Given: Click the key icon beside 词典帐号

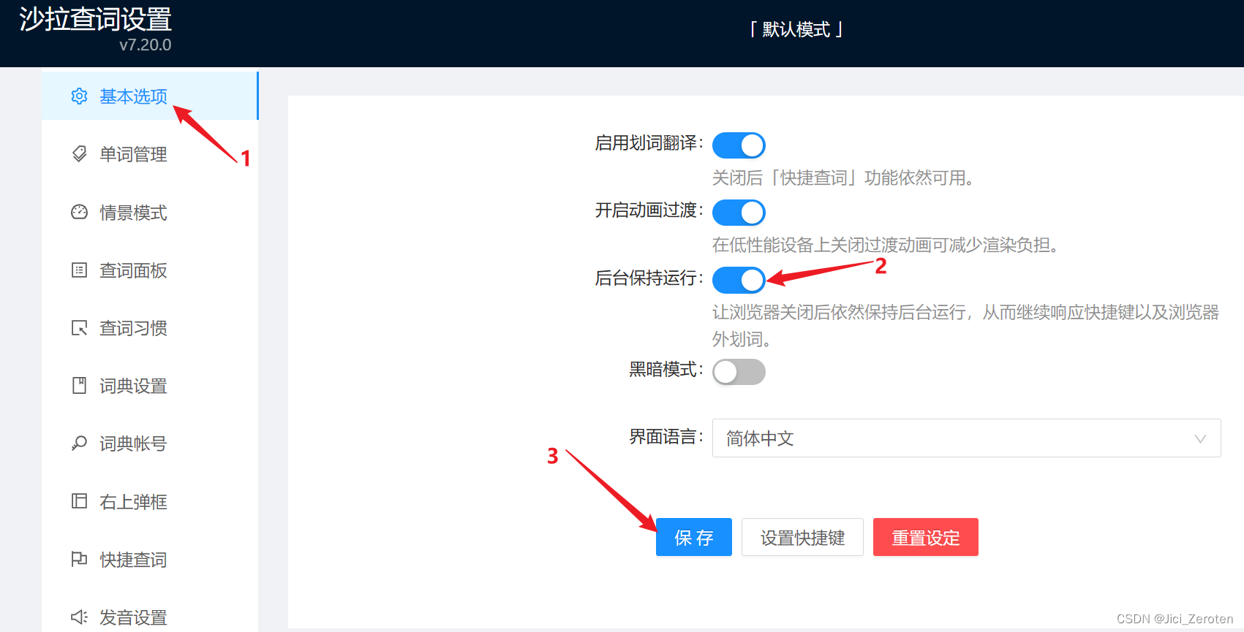Looking at the screenshot, I should 79,443.
